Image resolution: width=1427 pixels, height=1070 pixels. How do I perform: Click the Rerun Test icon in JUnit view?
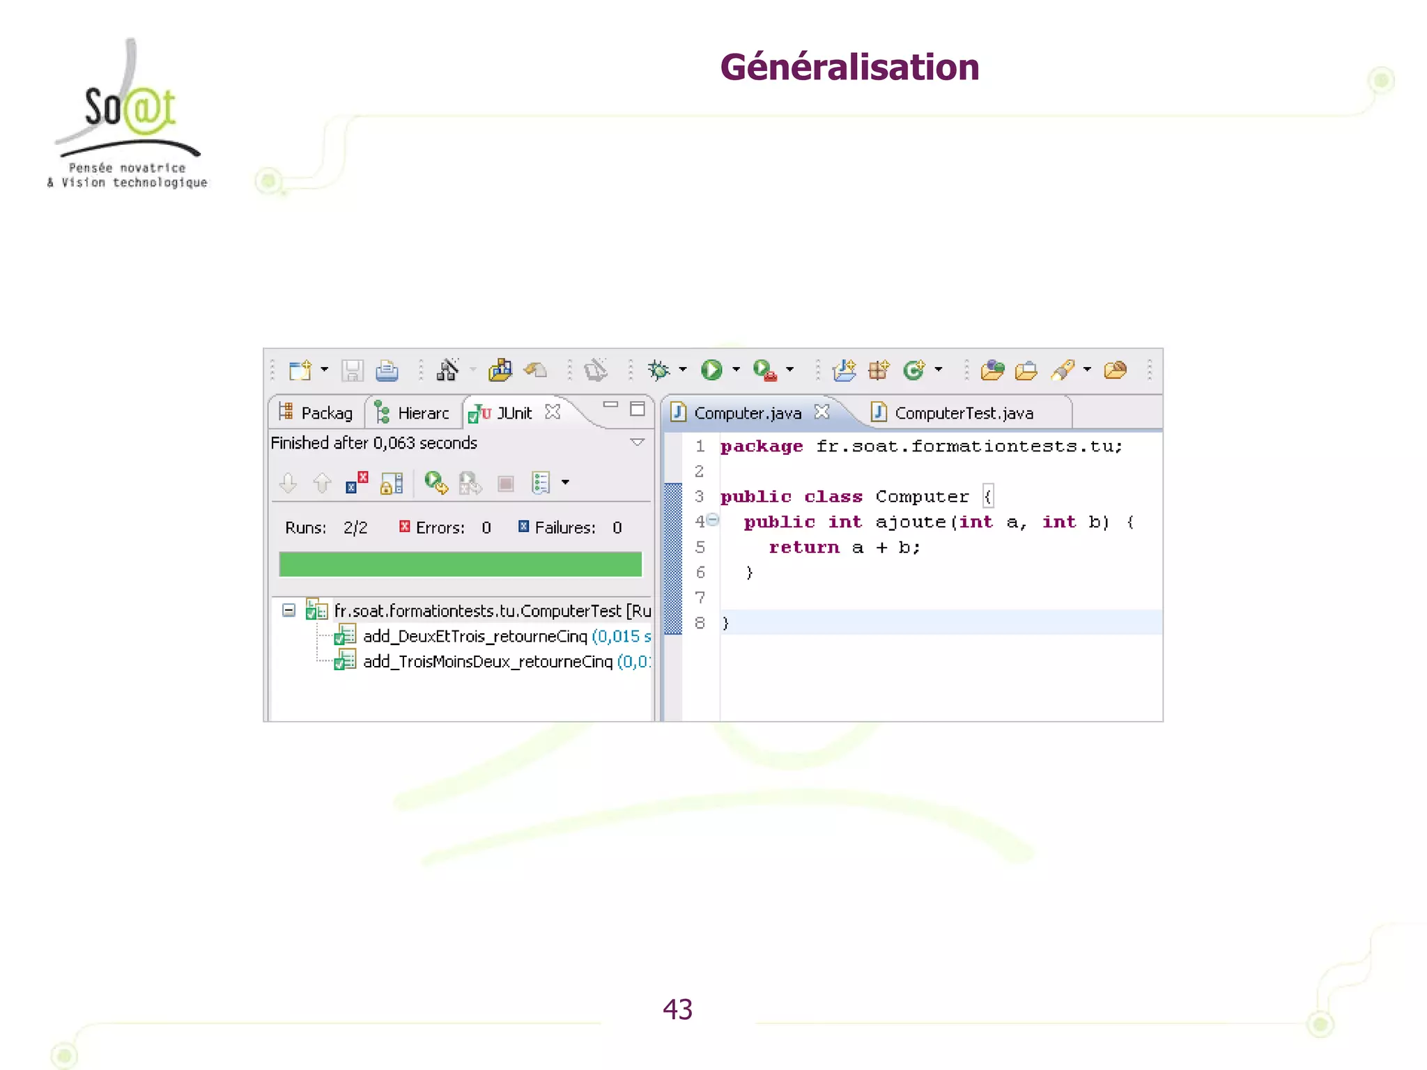click(x=436, y=483)
